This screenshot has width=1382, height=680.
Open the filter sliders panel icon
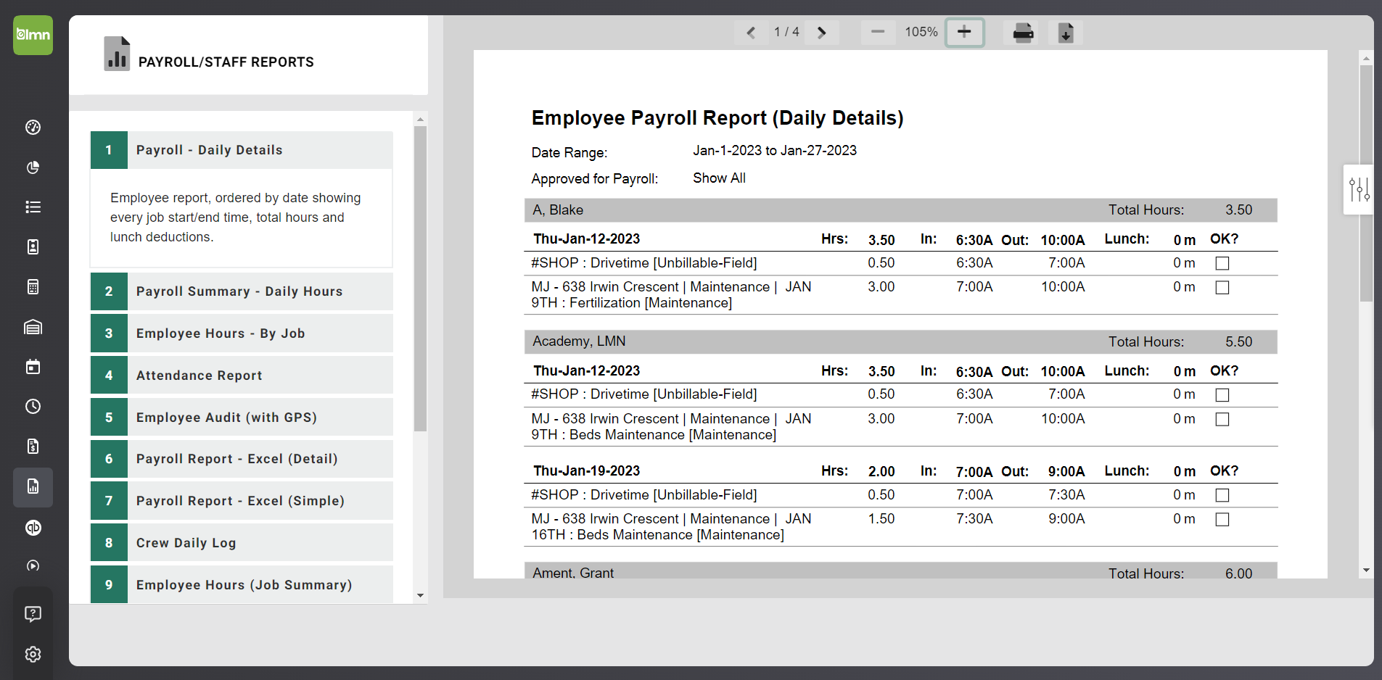click(x=1359, y=189)
